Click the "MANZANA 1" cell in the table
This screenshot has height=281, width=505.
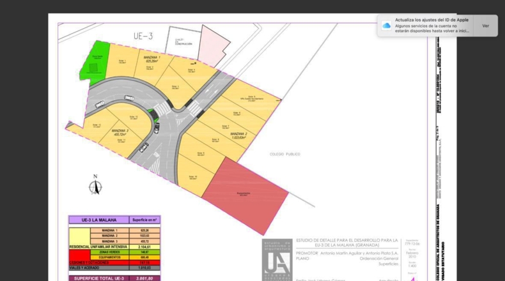(110, 231)
